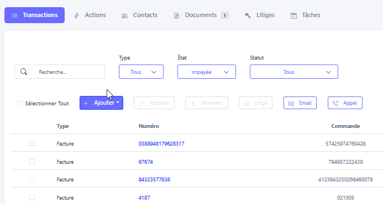The width and height of the screenshot is (383, 204).
Task: Open the État dropdown showing Impayée
Action: [x=207, y=72]
